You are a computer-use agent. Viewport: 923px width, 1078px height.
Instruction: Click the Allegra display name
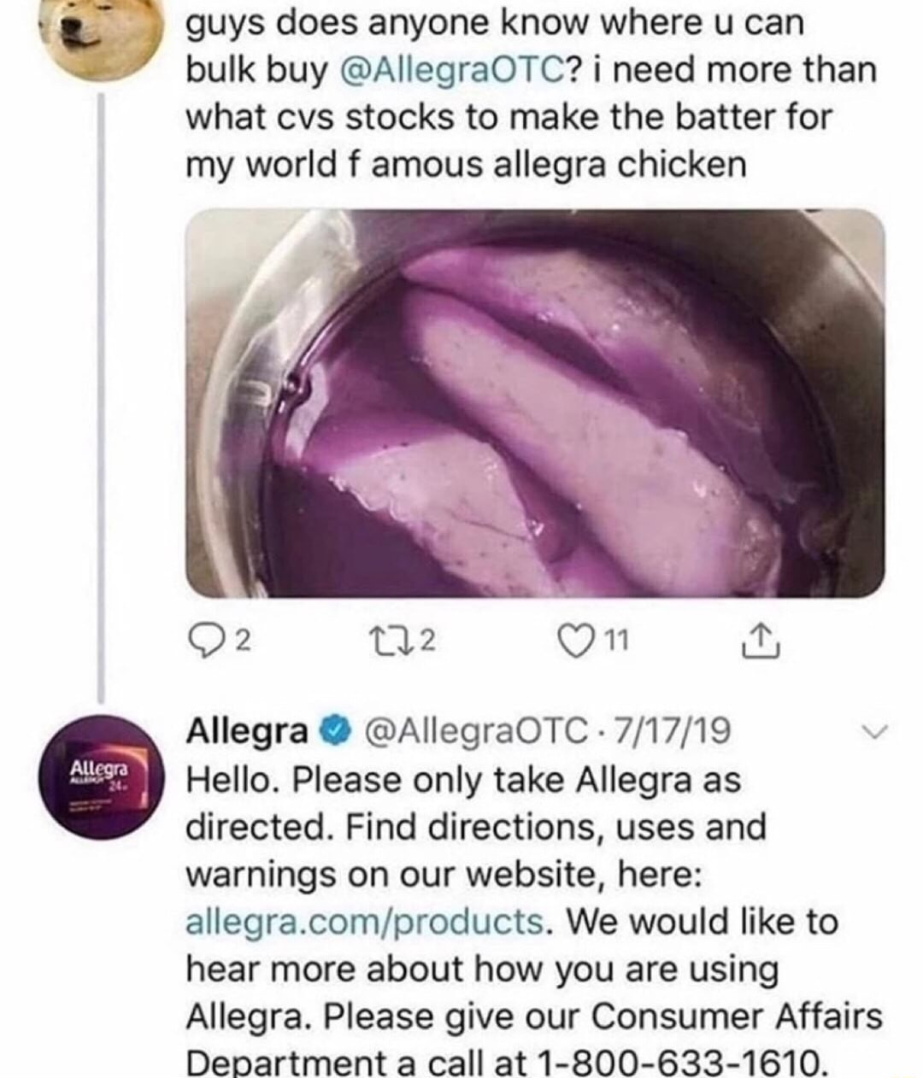pos(248,731)
